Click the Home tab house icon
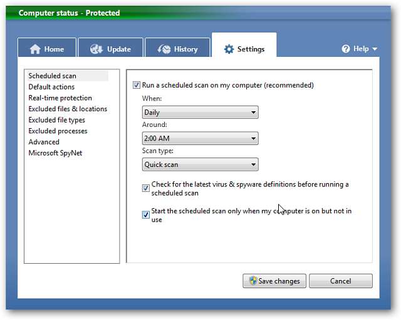401x320 pixels. point(35,49)
